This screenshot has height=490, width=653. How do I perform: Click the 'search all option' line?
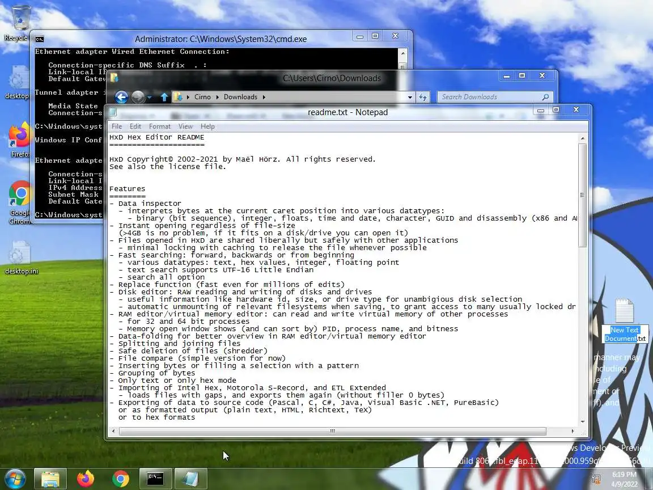[x=162, y=277]
